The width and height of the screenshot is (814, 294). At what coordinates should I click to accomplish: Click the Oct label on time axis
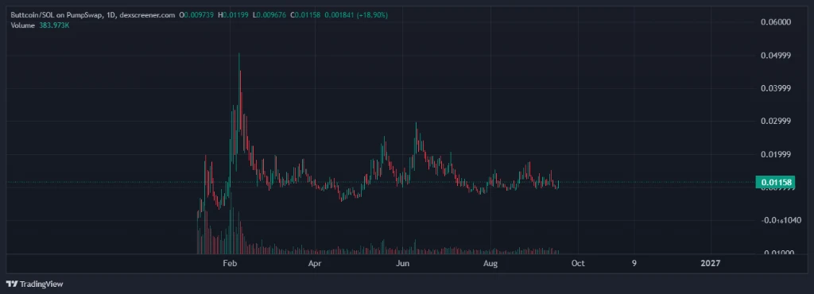[578, 263]
